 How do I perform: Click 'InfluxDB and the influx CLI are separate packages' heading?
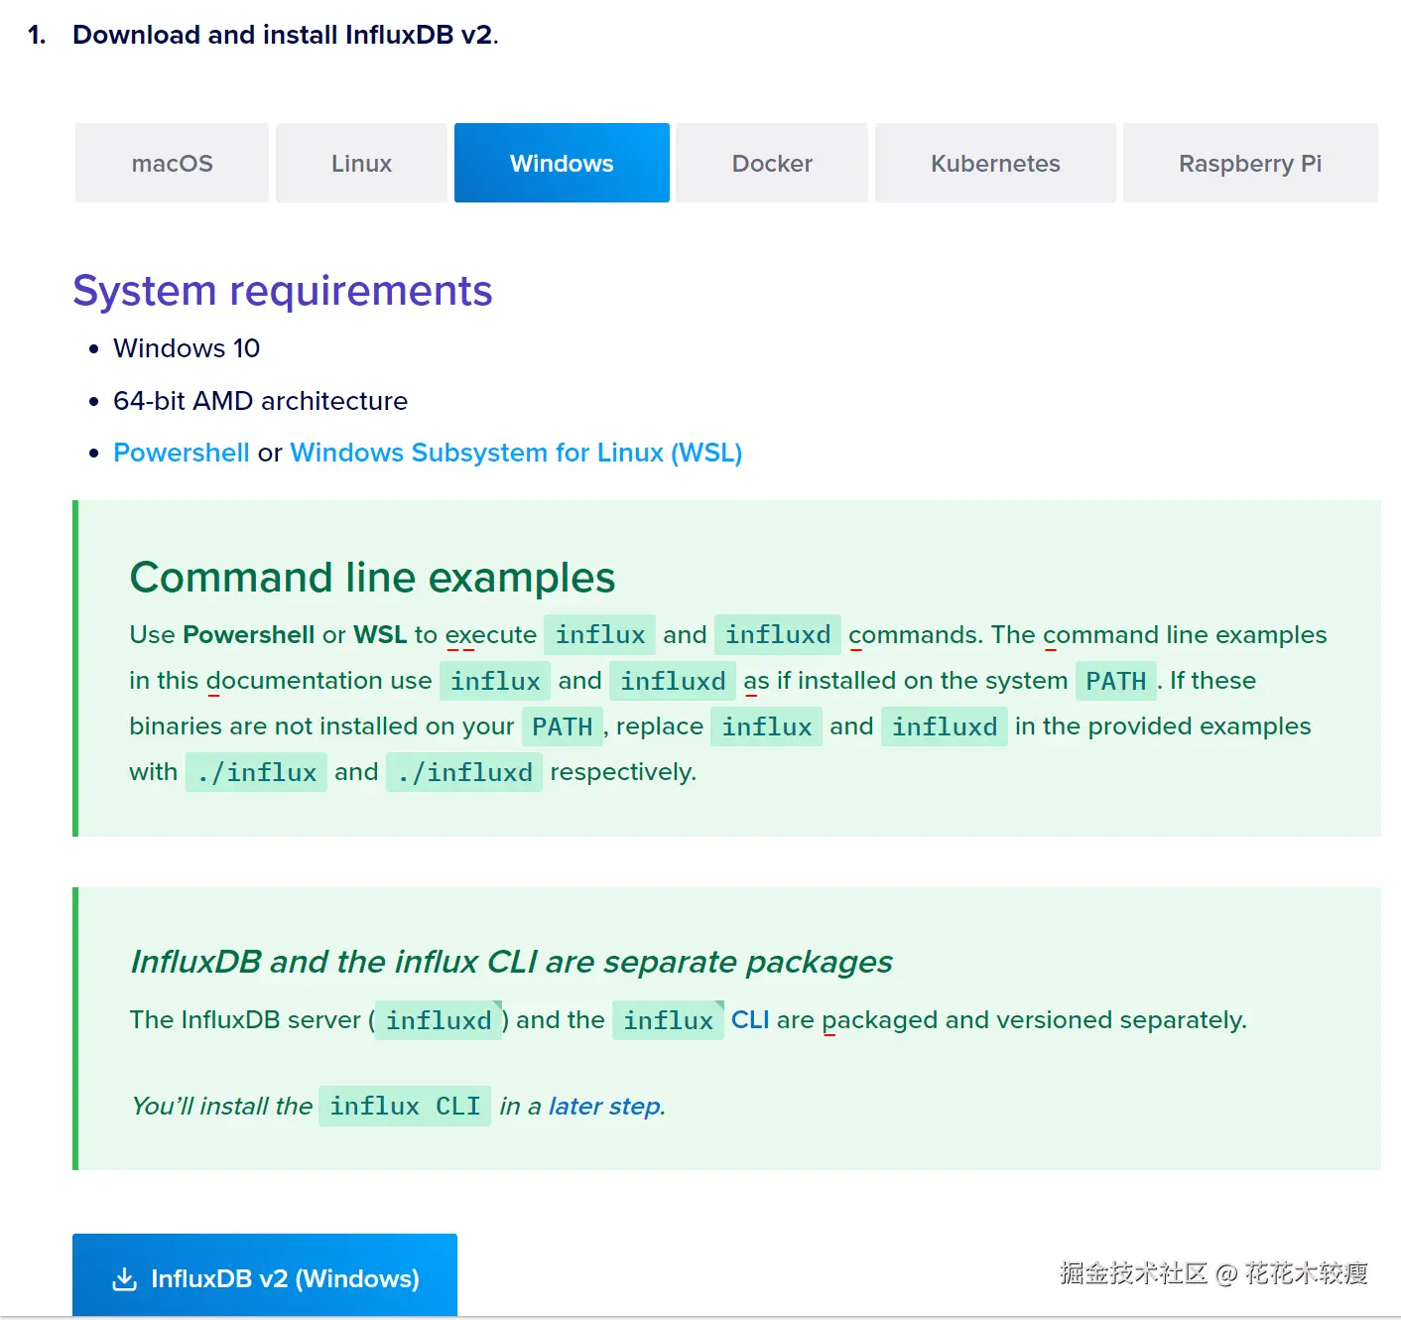pyautogui.click(x=511, y=962)
